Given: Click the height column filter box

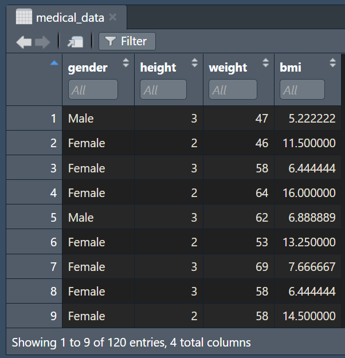Looking at the screenshot, I should 163,89.
